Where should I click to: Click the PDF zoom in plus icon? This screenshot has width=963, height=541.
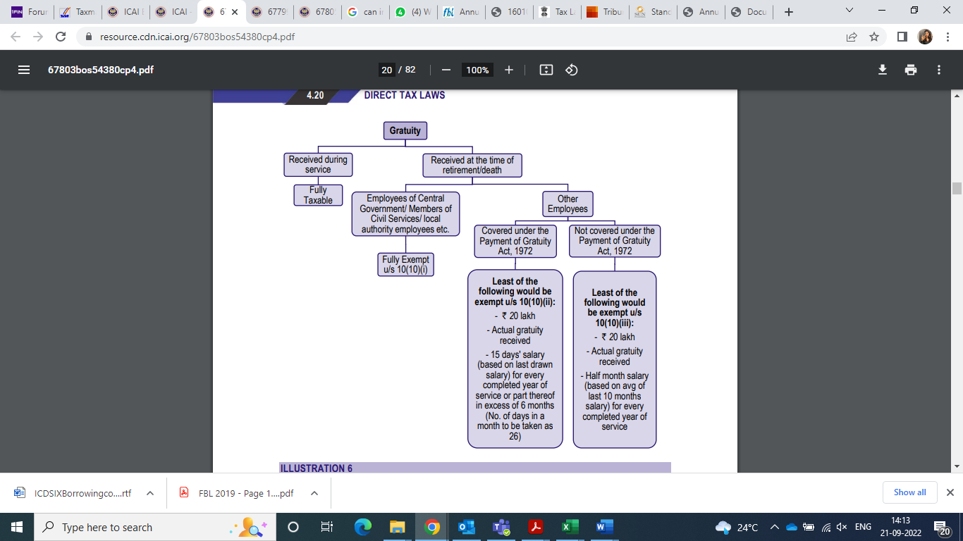509,70
